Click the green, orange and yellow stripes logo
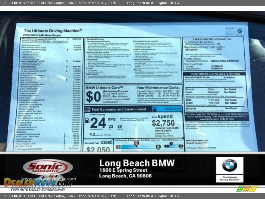 click(x=247, y=189)
